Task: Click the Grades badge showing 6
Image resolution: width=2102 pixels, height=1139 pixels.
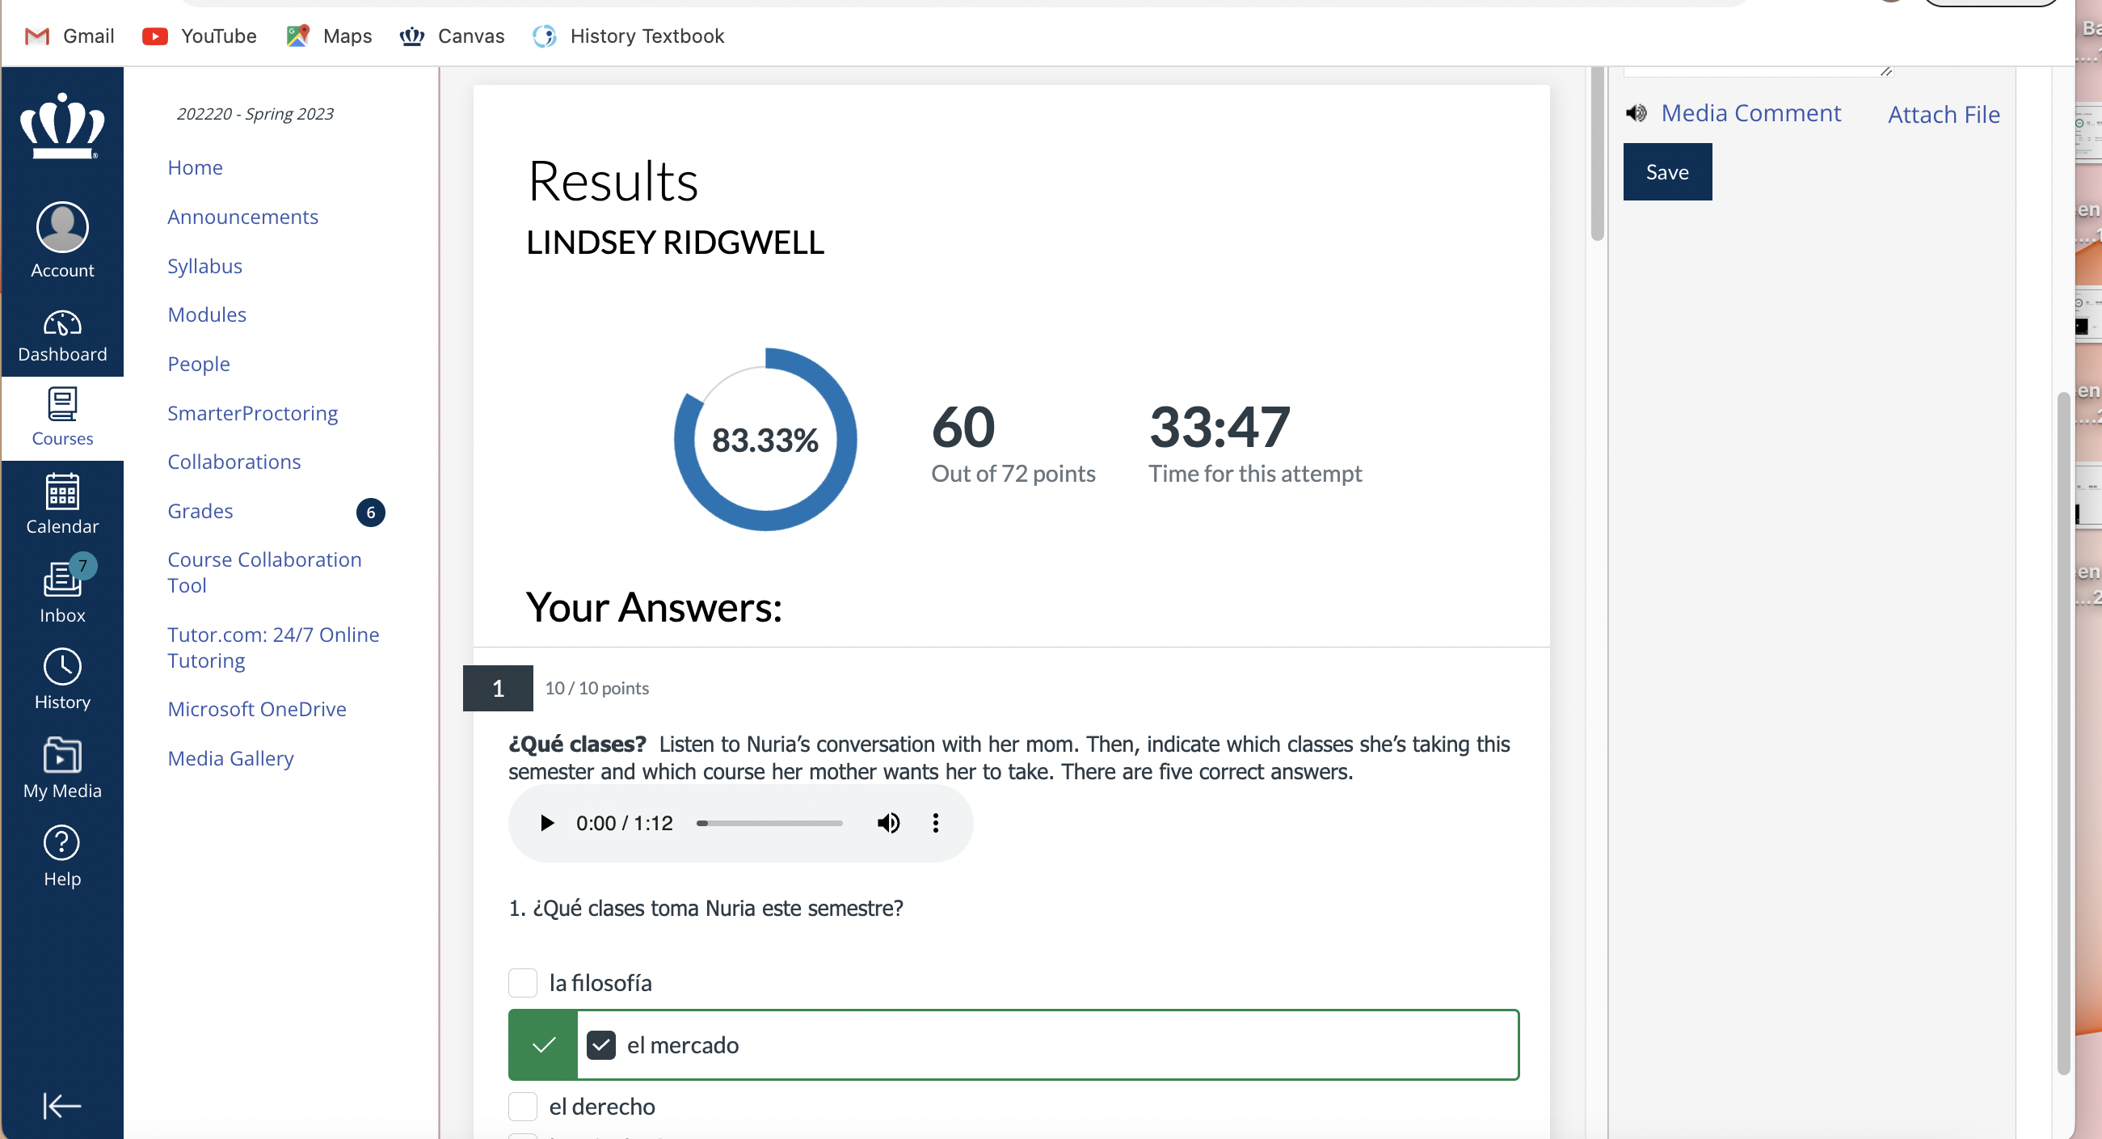Action: pos(370,512)
